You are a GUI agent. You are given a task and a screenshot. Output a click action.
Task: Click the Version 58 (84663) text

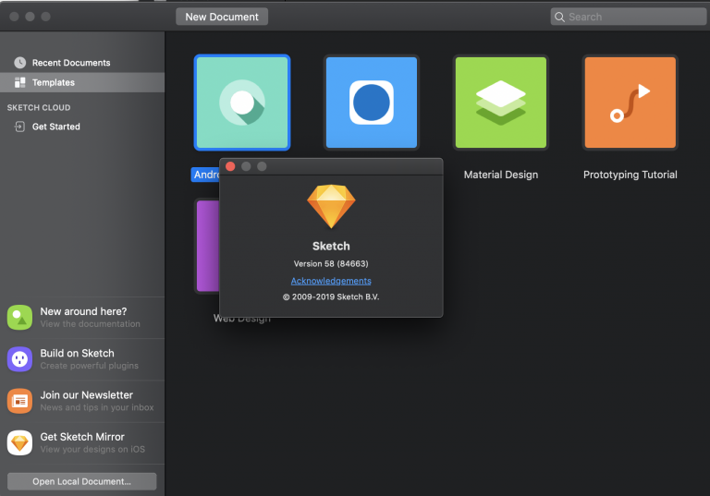pos(331,264)
